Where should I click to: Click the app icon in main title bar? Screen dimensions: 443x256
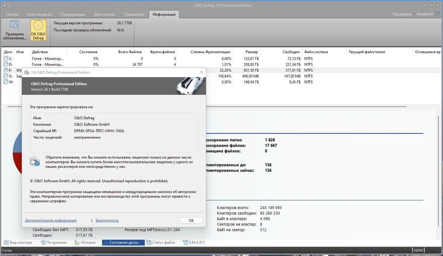click(x=4, y=5)
